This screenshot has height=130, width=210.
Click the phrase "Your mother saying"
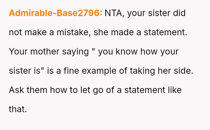tap(49, 52)
